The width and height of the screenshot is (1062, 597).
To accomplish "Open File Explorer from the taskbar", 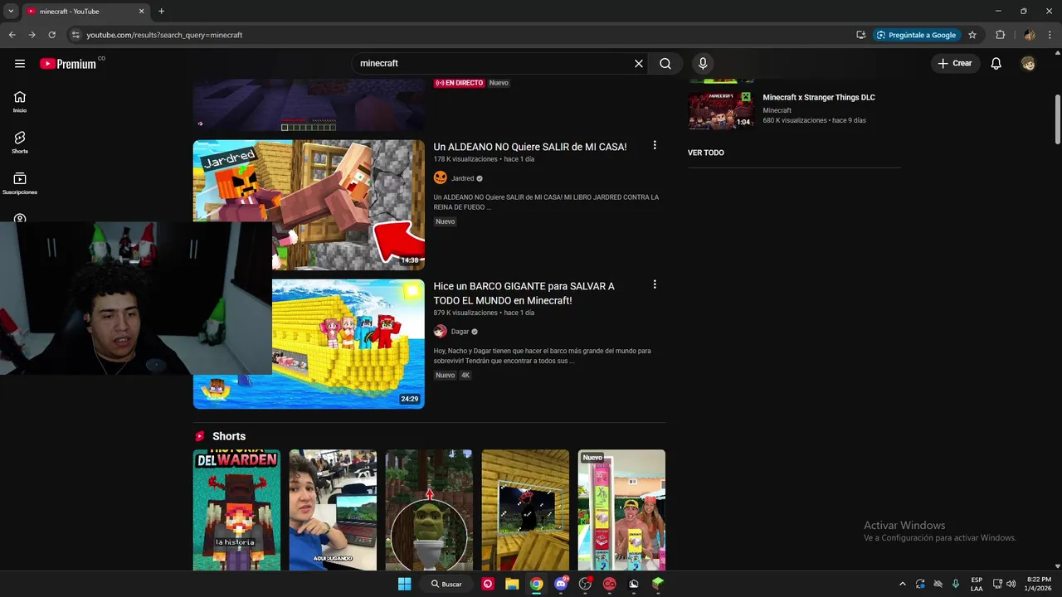I will click(512, 584).
